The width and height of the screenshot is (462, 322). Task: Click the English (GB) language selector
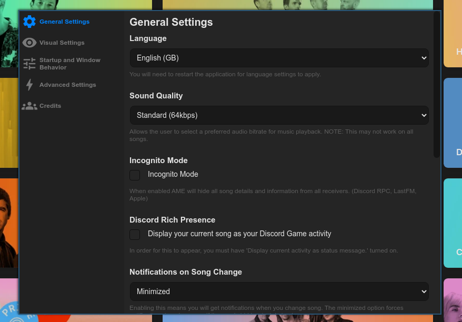pos(279,58)
